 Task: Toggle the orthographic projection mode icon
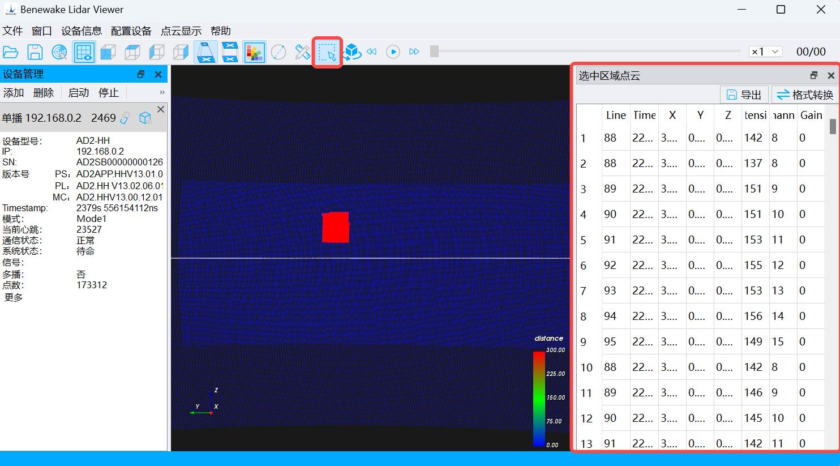click(x=230, y=52)
